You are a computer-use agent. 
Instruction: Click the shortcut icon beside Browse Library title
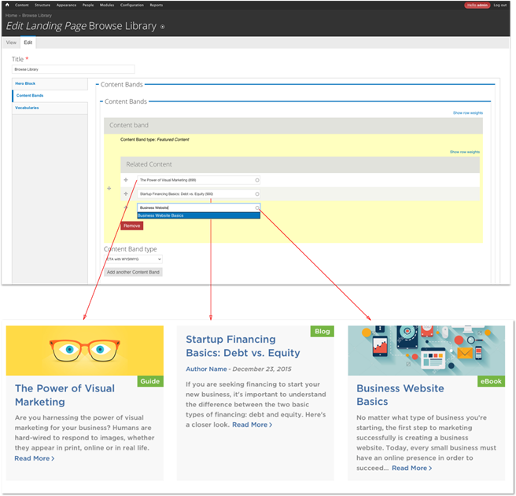163,27
